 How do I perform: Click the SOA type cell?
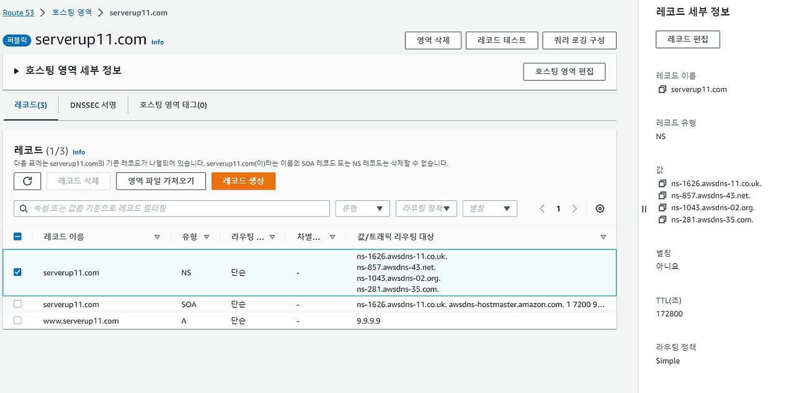tap(189, 304)
